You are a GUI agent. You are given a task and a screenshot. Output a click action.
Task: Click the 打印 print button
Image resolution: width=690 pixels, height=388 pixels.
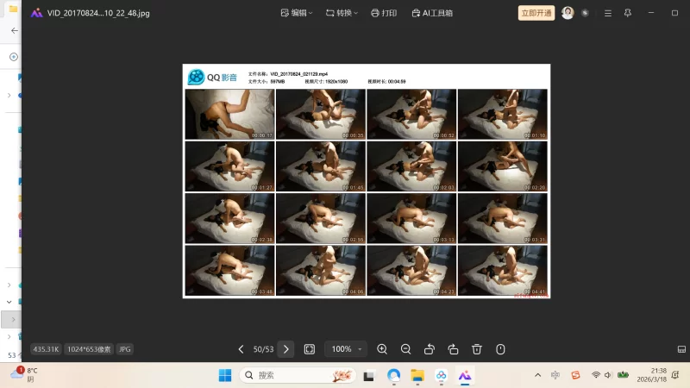[x=383, y=13]
